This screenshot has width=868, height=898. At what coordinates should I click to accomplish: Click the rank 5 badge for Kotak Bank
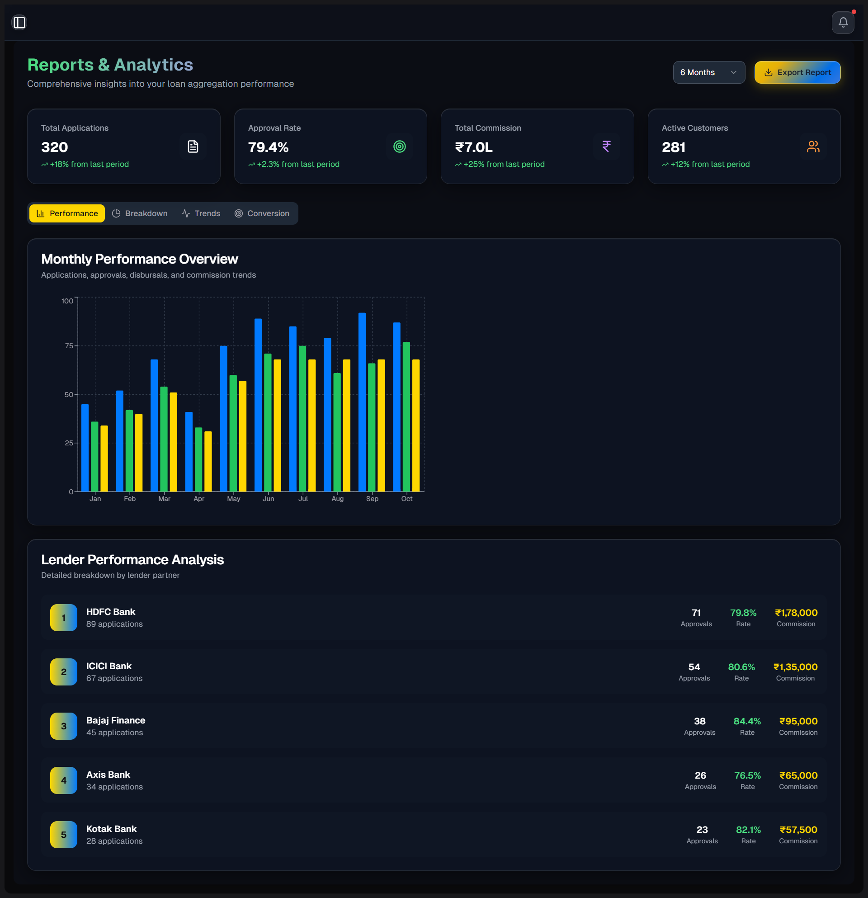click(x=64, y=834)
